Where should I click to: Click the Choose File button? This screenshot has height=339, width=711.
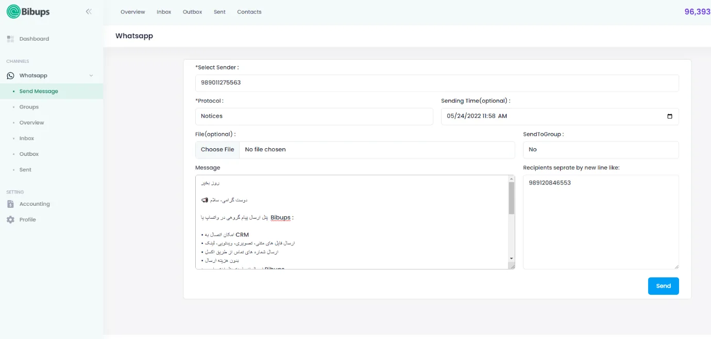click(x=217, y=150)
